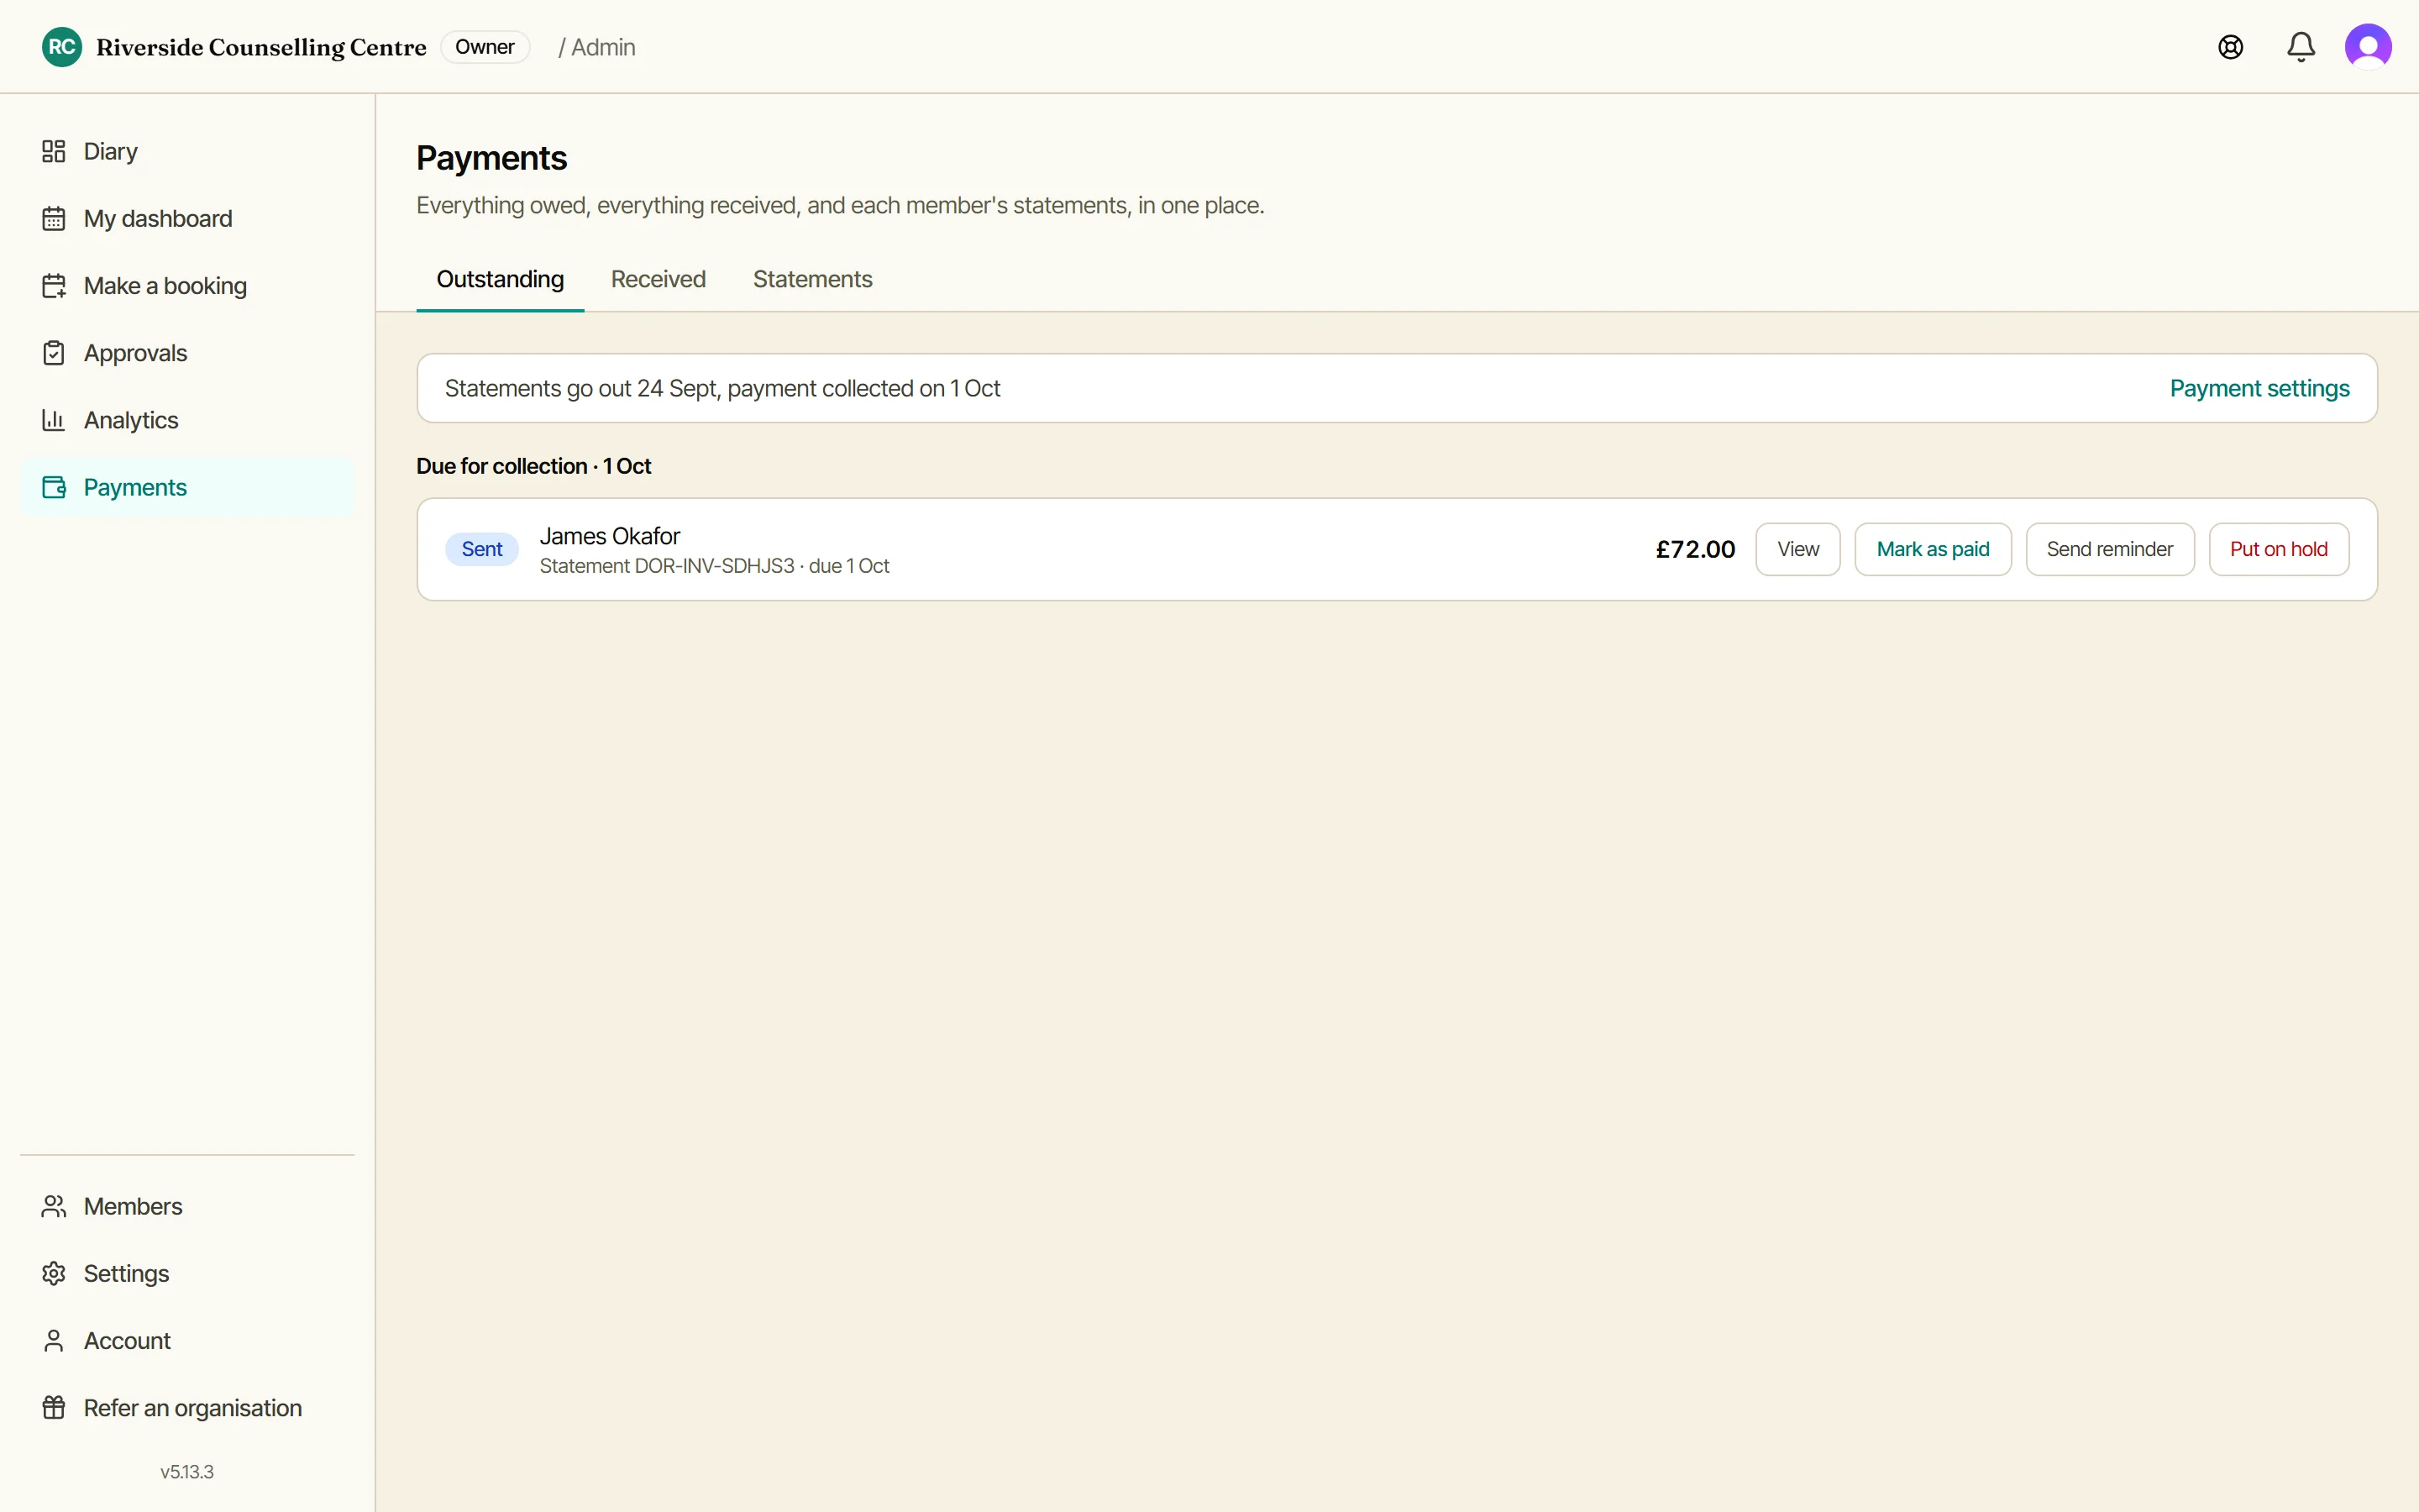This screenshot has width=2419, height=1512.
Task: Click the Make a booking calendar-plus icon
Action: click(x=54, y=286)
